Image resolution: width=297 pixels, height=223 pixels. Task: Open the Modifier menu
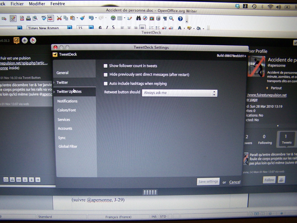[37, 4]
